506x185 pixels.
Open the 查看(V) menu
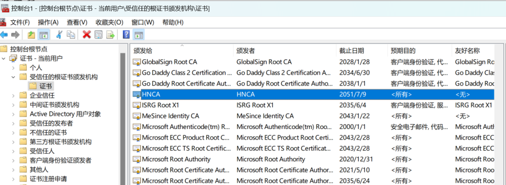click(77, 22)
